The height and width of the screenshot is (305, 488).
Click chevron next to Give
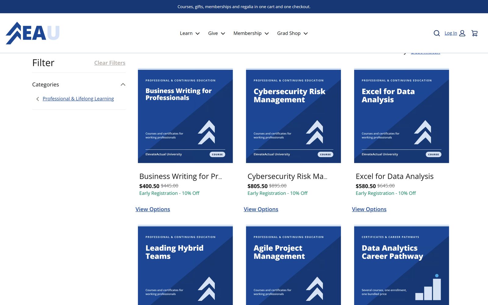point(223,34)
